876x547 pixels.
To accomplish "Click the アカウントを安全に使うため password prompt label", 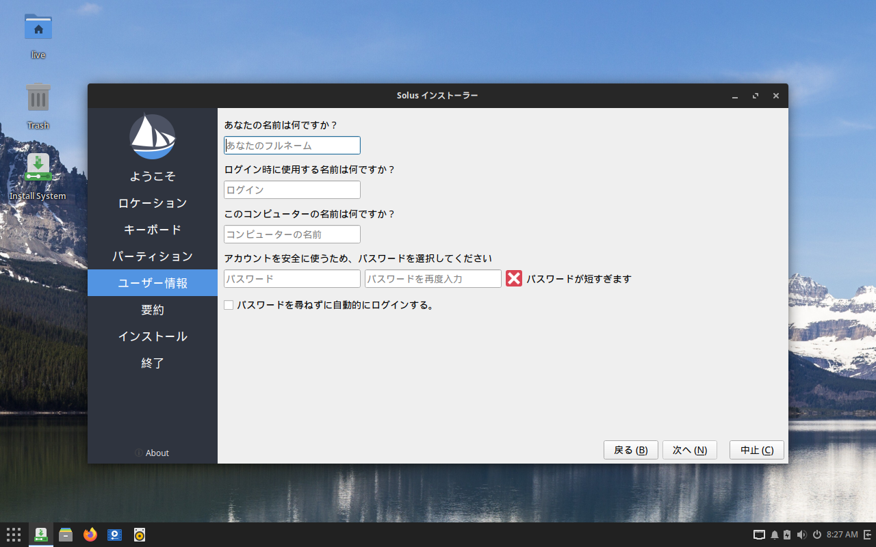I will (x=359, y=258).
